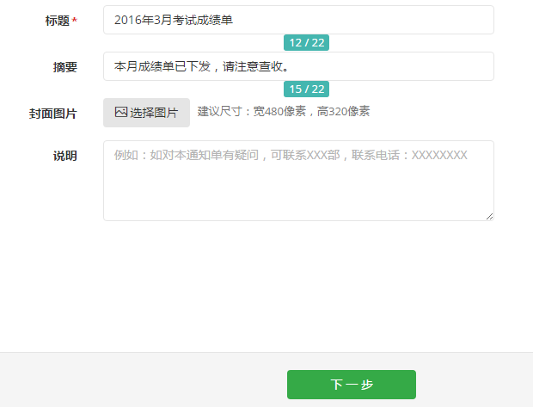Screen dimensions: 533x407
Task: Click the 标题 field label
Action: tap(58, 21)
